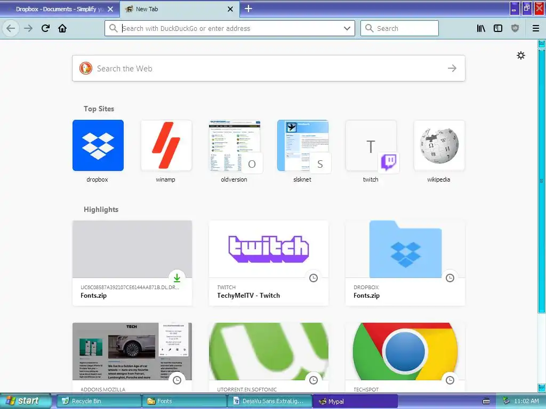Click the Mypal taskbar button
This screenshot has width=546, height=409.
click(355, 401)
